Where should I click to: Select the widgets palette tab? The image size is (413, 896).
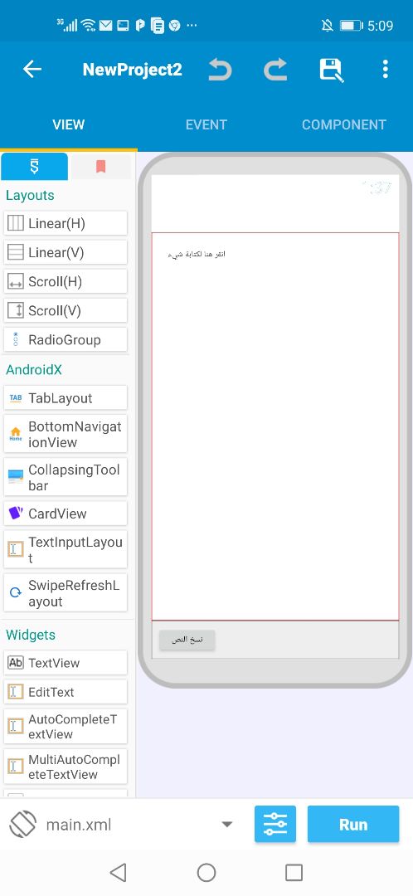point(34,167)
